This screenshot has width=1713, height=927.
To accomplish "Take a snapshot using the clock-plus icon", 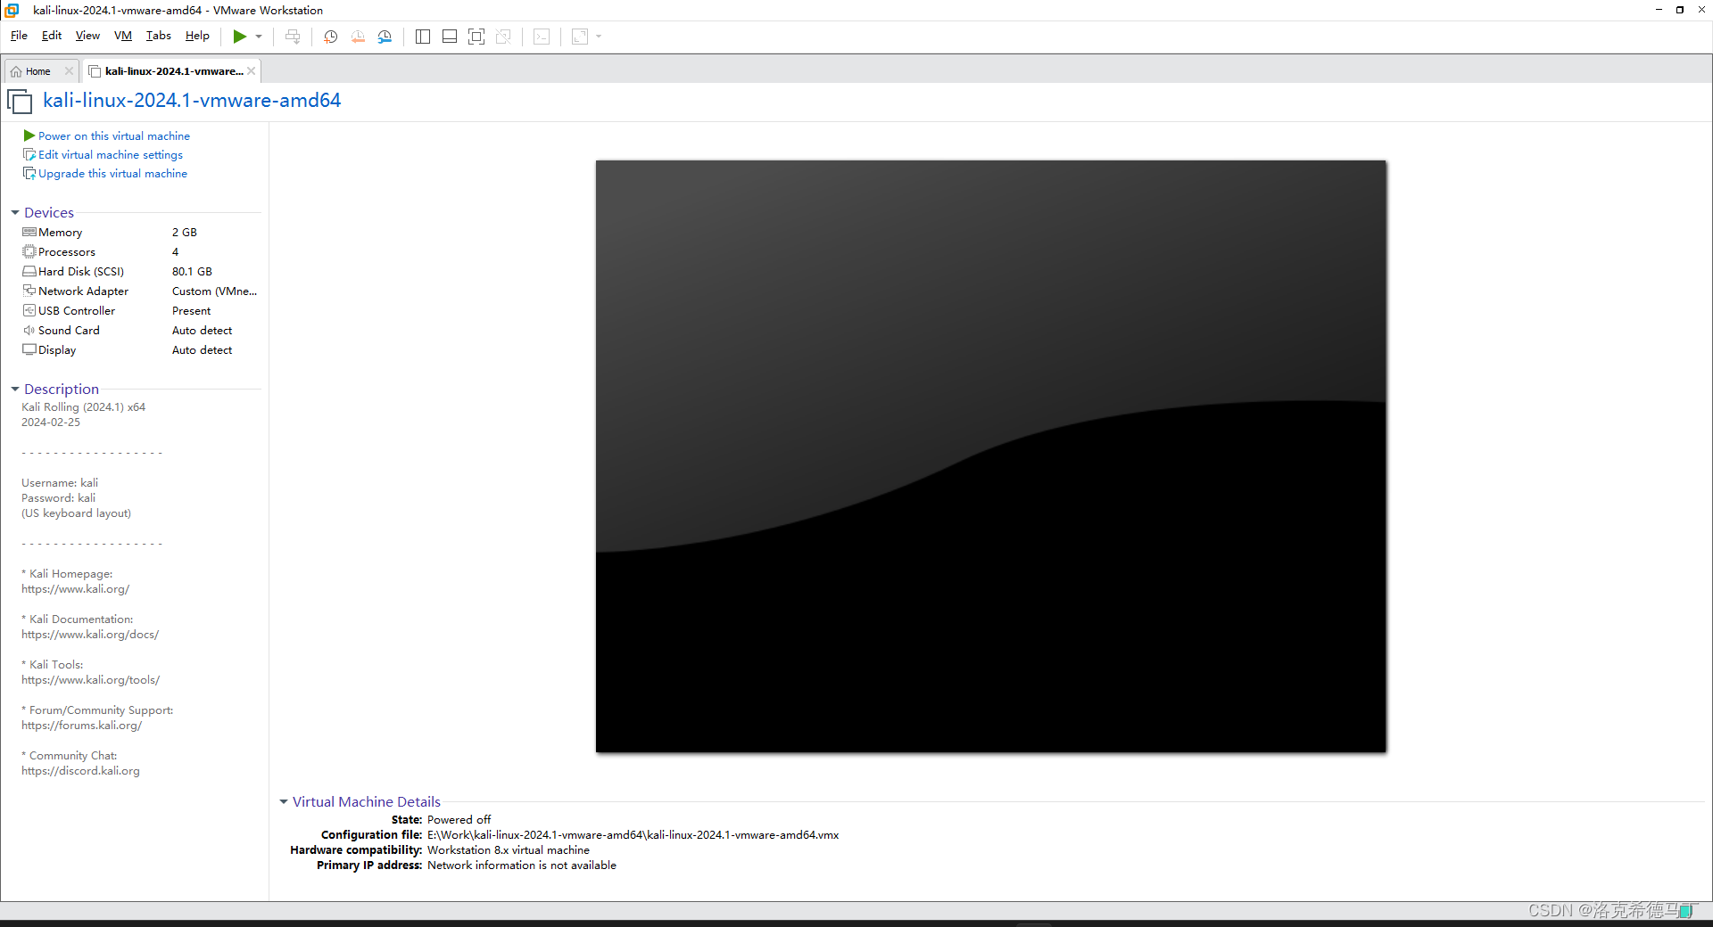I will pos(331,37).
